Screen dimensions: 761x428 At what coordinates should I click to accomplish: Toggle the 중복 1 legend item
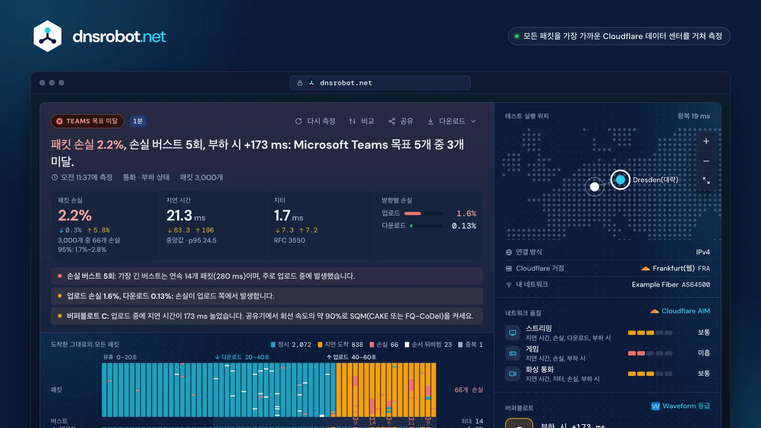point(470,344)
